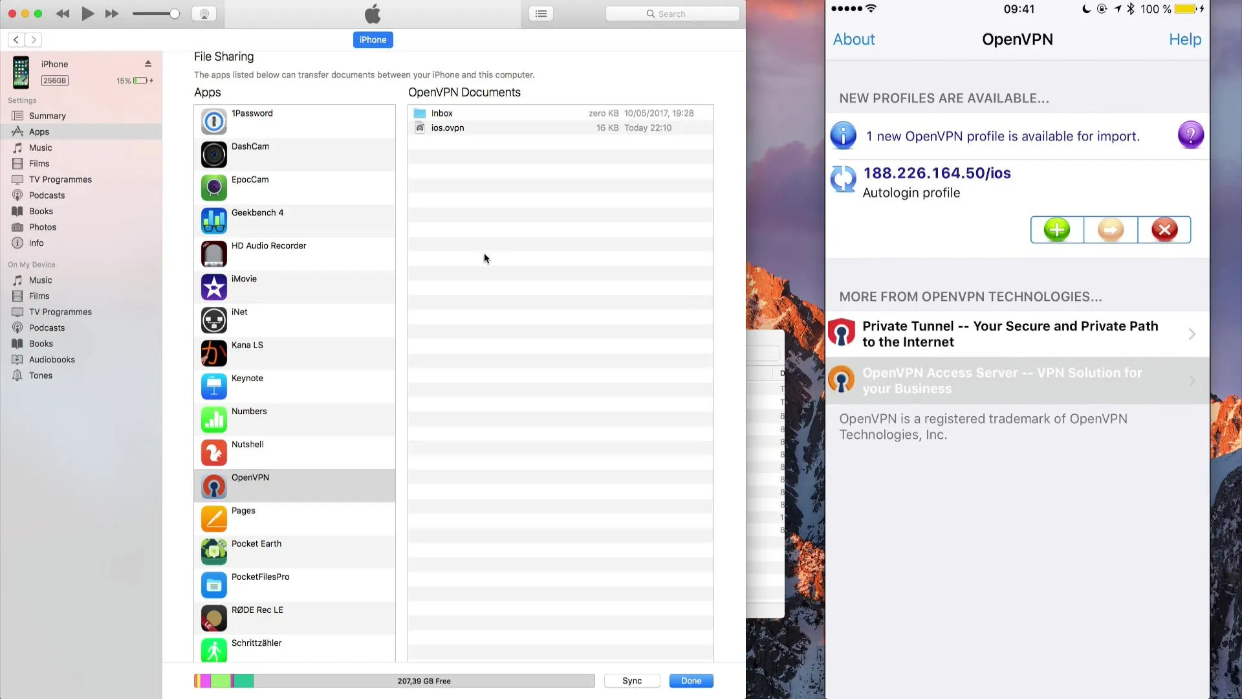Select the RØDE Rec LE icon

(213, 618)
